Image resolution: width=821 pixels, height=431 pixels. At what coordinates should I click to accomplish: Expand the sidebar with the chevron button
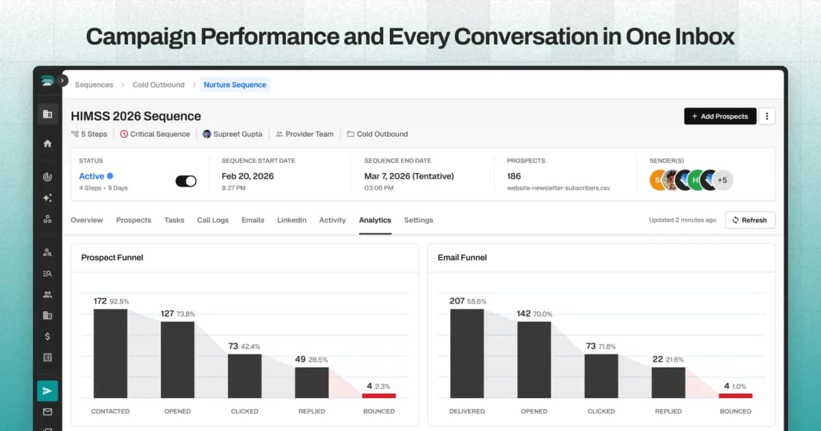[x=63, y=81]
